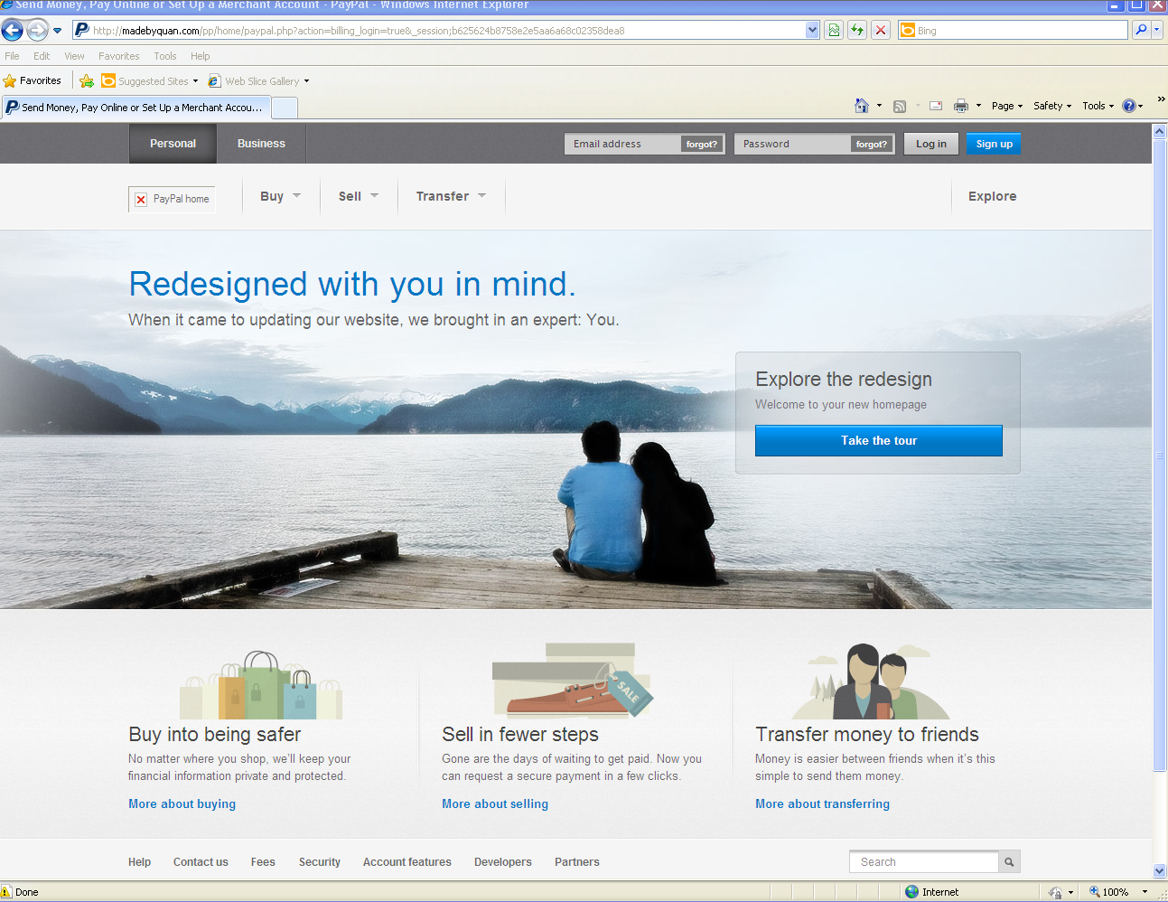Open the search provider dropdown arrow

point(1157,30)
